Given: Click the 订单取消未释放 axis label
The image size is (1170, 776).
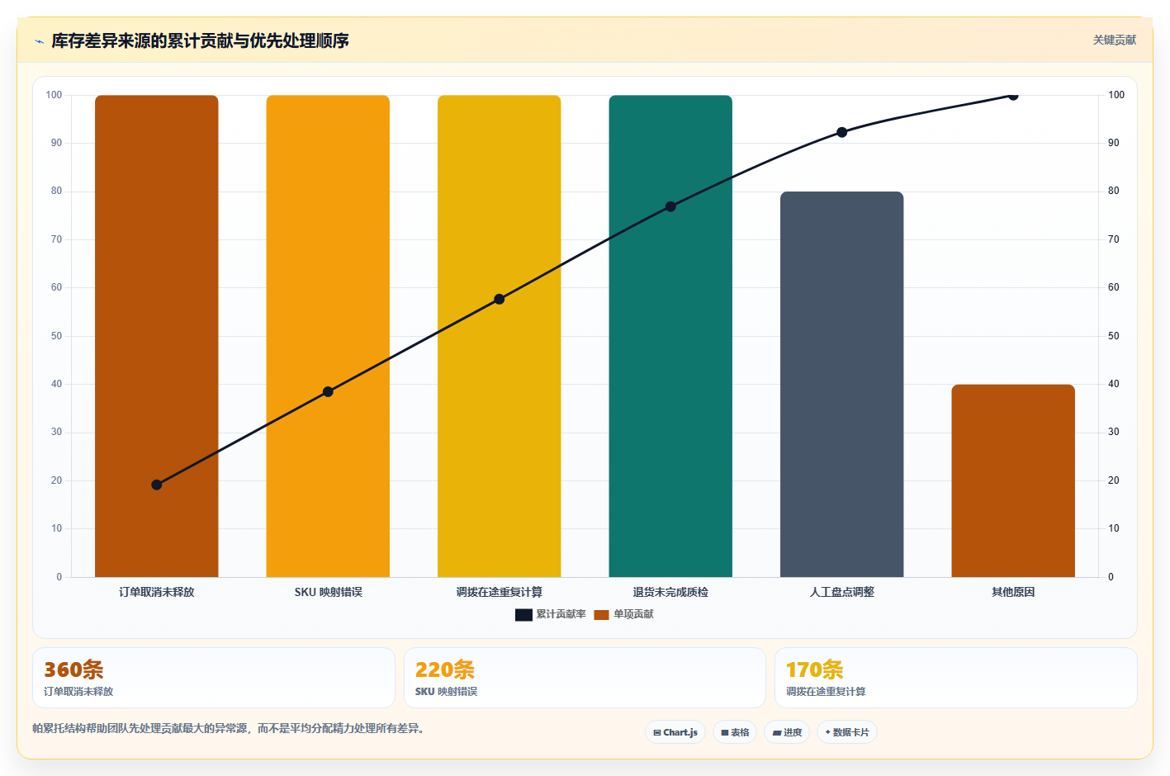Looking at the screenshot, I should click(157, 592).
